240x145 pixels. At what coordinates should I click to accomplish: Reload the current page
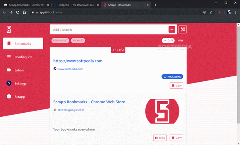(18, 12)
